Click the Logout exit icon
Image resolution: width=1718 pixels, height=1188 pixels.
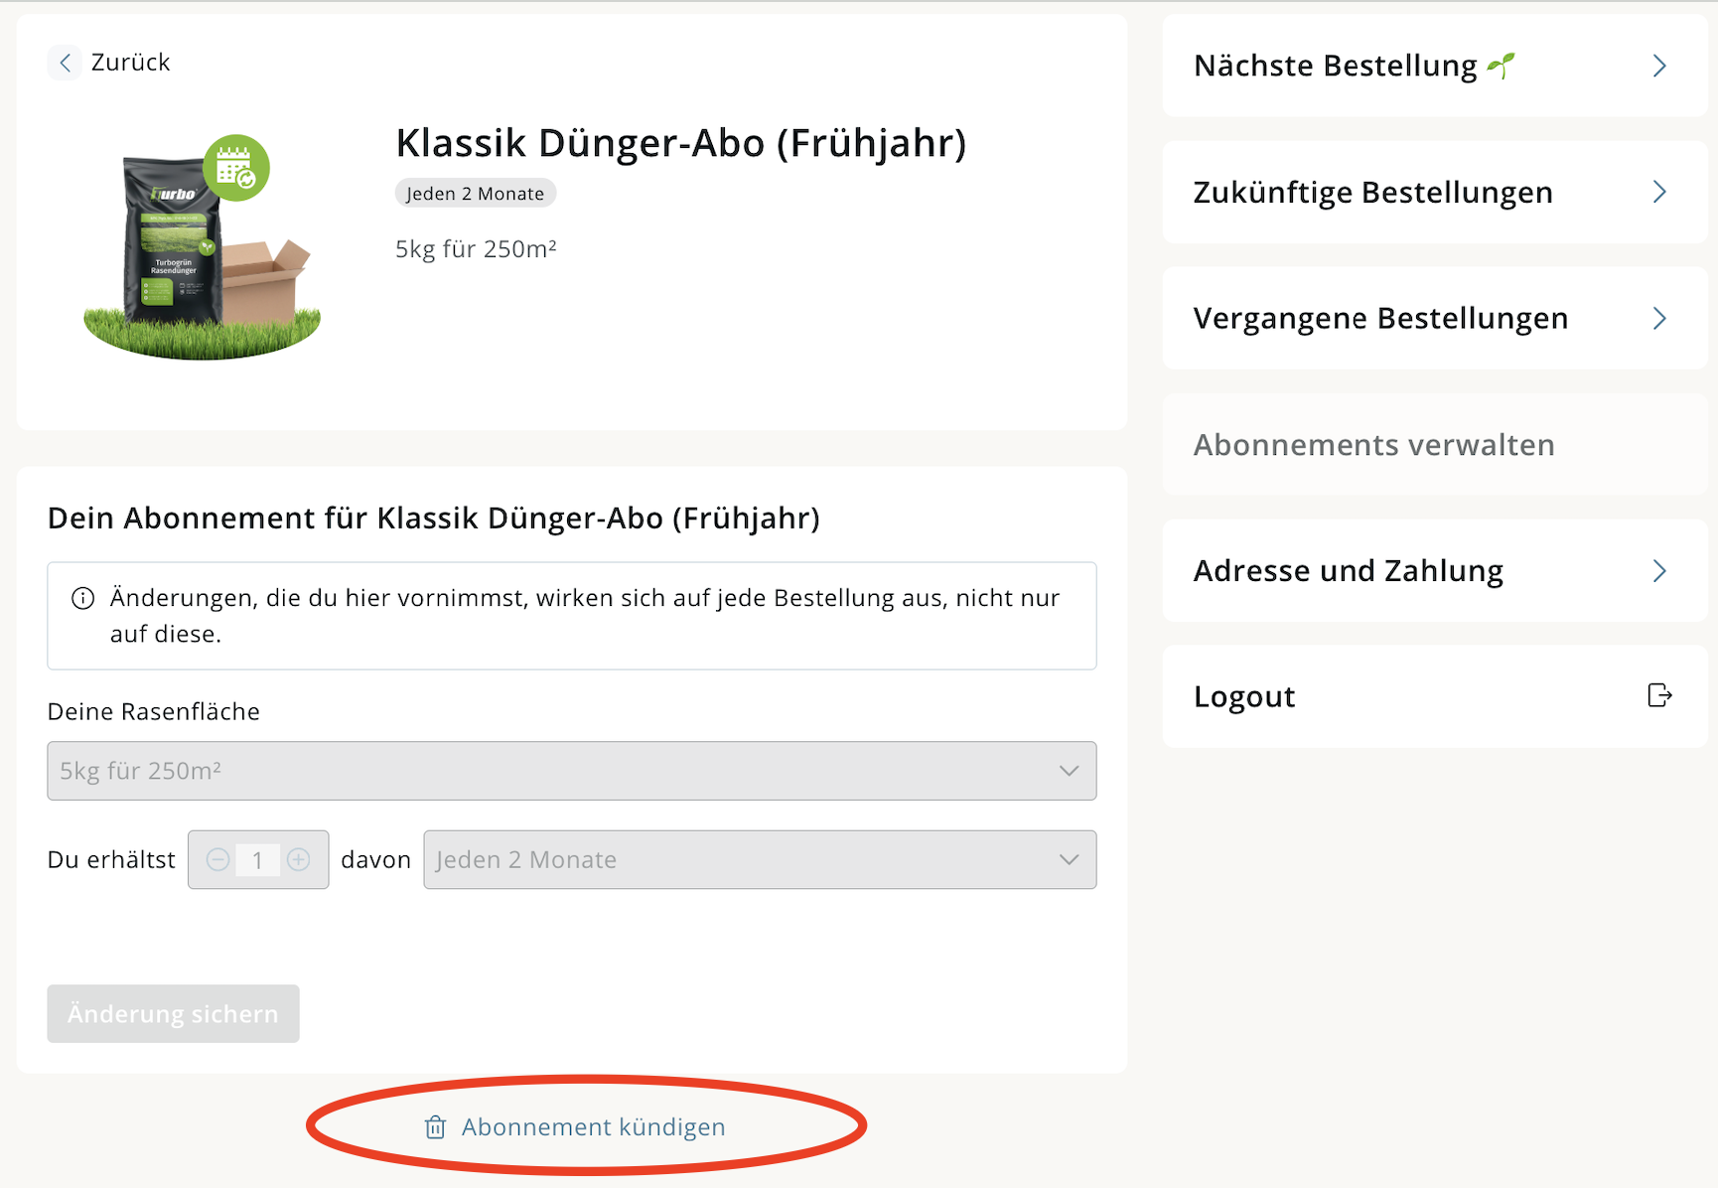(1659, 695)
